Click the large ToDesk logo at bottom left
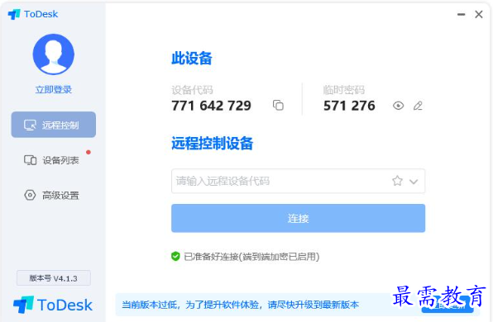This screenshot has height=322, width=493. click(x=53, y=305)
